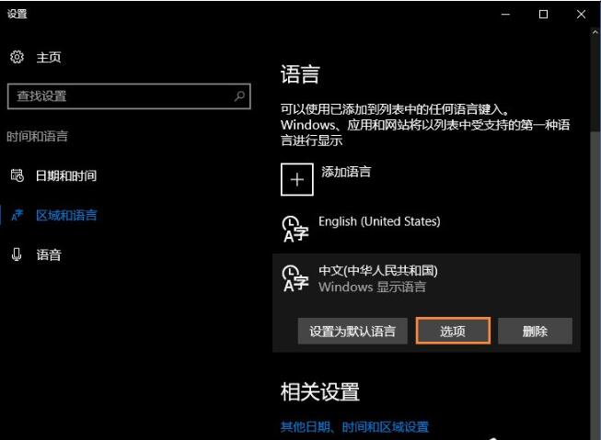Open 主页 home page label
601x440 pixels.
click(49, 57)
